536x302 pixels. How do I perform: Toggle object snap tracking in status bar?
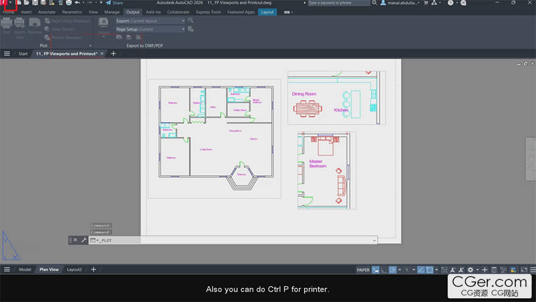coord(421,270)
